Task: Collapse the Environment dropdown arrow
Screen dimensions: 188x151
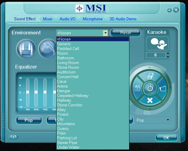Action: click(x=105, y=33)
